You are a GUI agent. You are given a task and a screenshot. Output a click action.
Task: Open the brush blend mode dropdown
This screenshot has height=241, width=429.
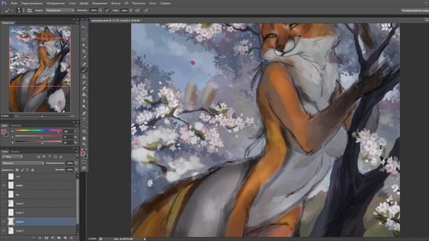click(60, 11)
